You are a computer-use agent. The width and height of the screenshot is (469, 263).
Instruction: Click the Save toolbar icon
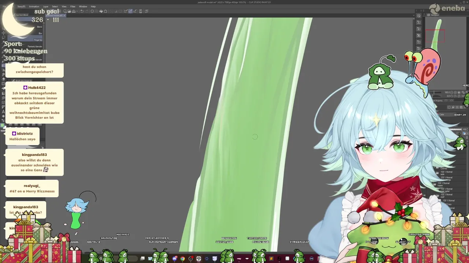[74, 11]
